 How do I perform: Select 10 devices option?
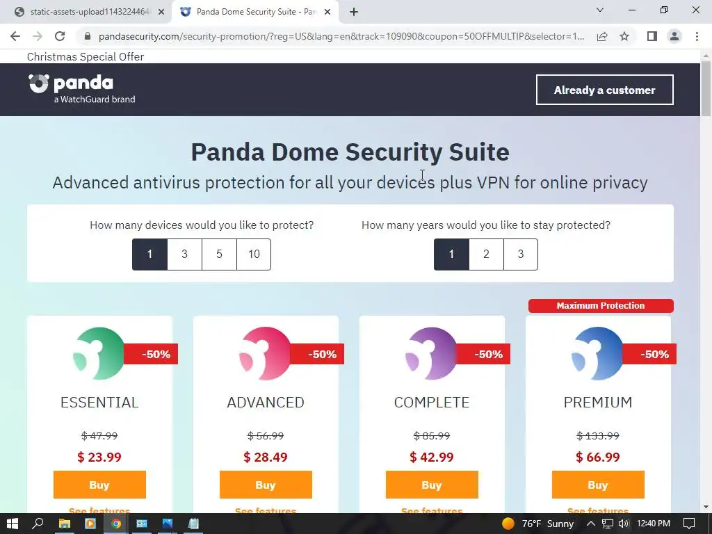click(x=254, y=254)
